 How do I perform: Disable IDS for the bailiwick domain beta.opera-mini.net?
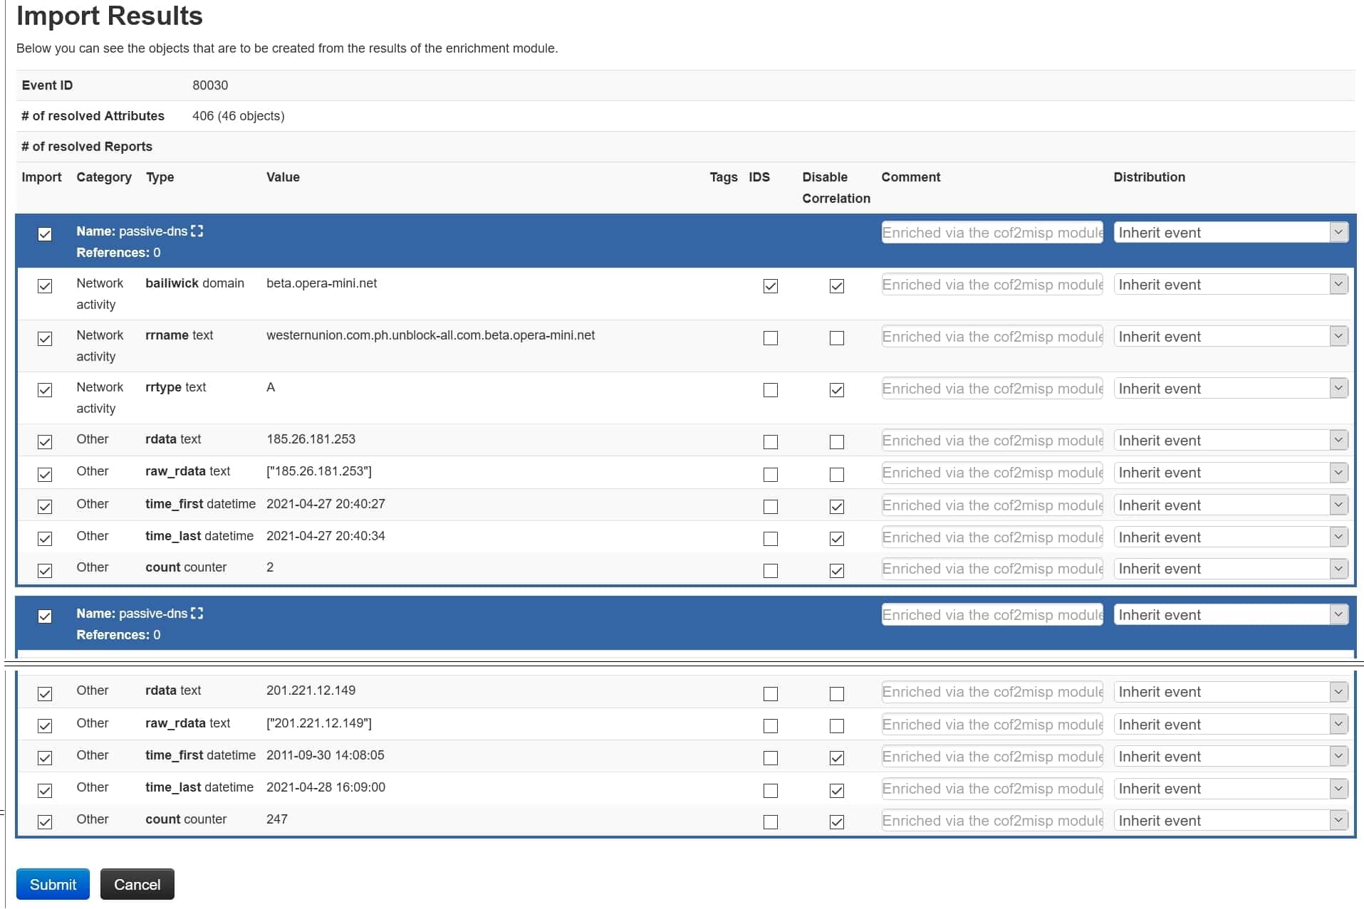(770, 286)
